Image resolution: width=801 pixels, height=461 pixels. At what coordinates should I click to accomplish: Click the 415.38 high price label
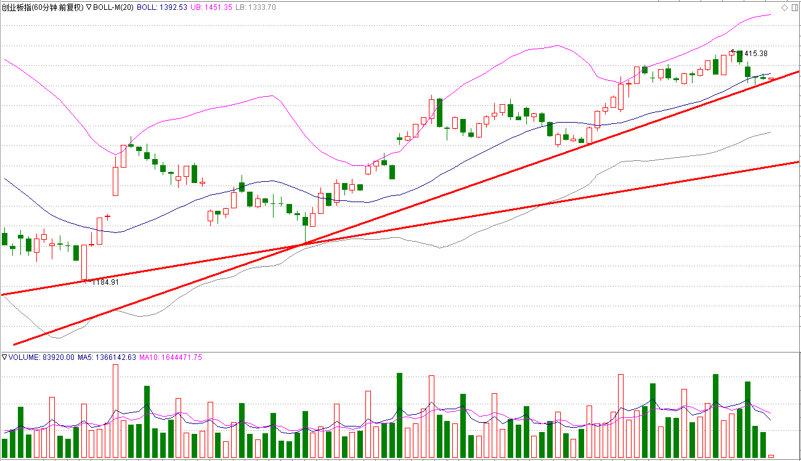click(x=755, y=54)
